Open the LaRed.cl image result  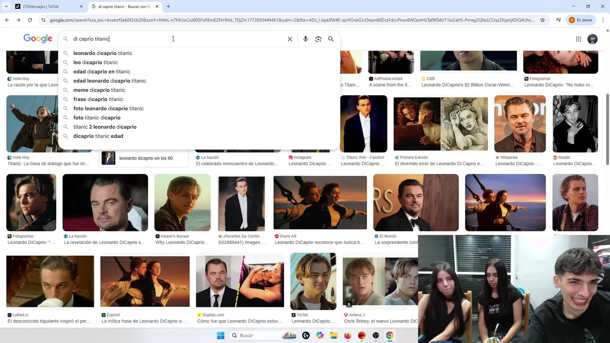[50, 282]
